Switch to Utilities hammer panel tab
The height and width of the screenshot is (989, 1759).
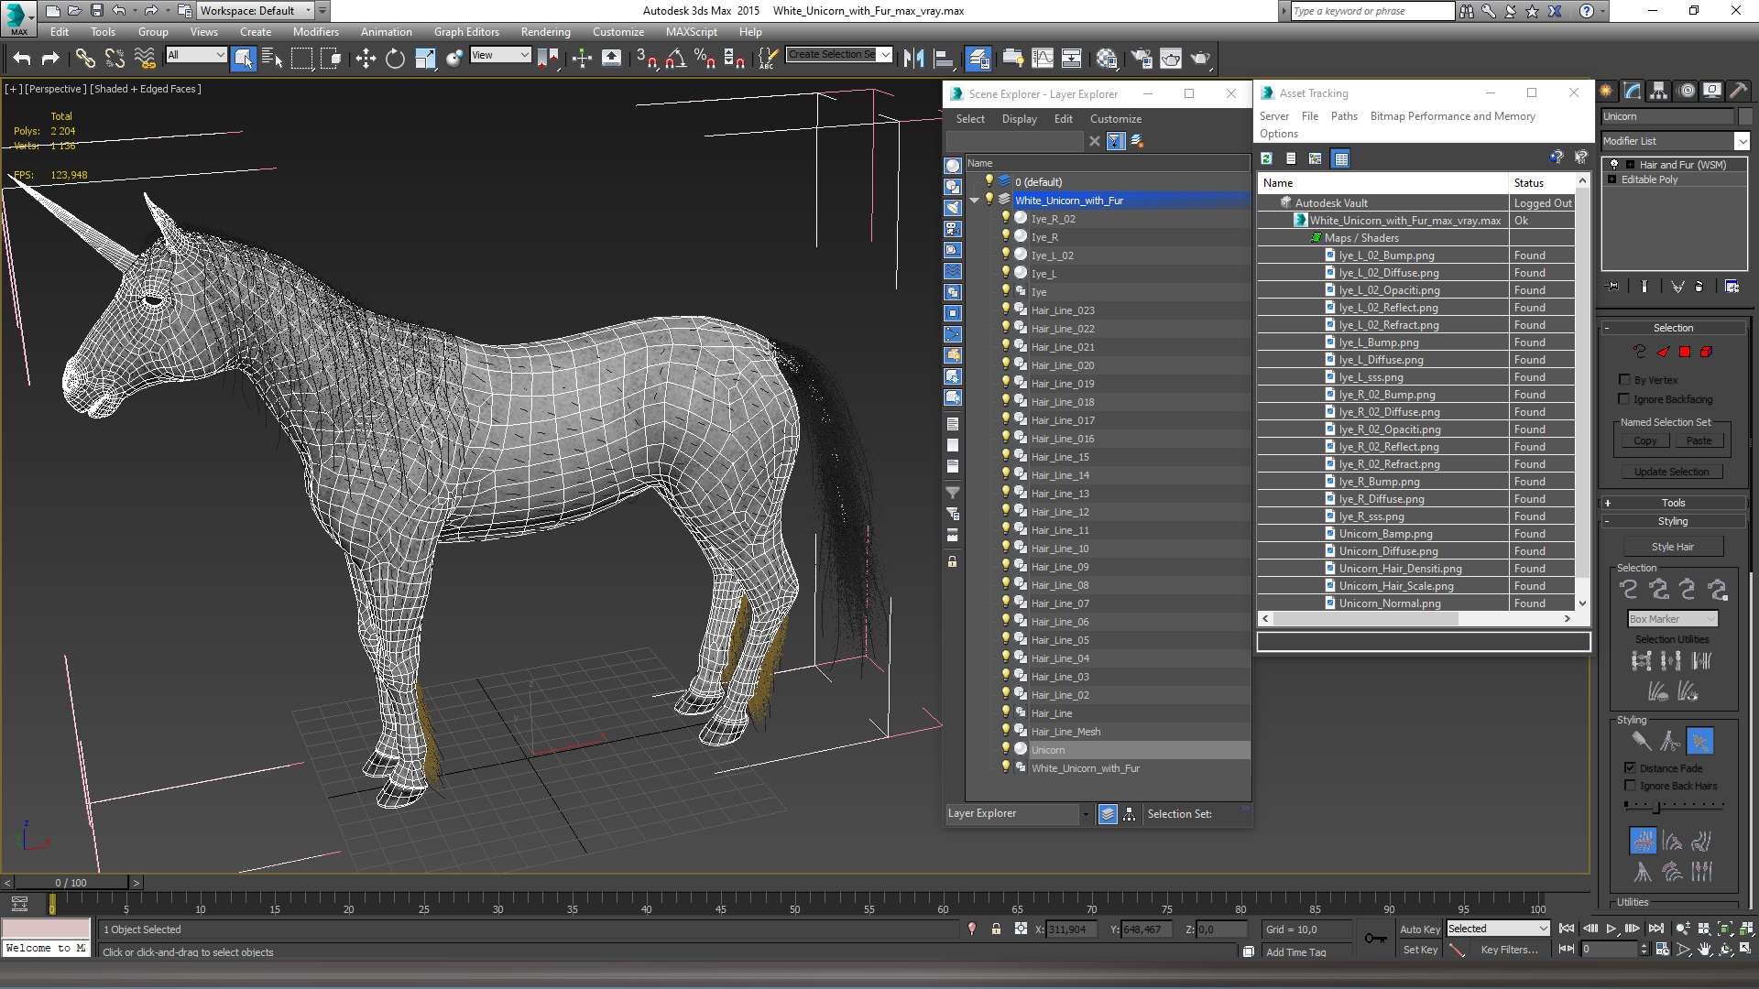click(1738, 91)
